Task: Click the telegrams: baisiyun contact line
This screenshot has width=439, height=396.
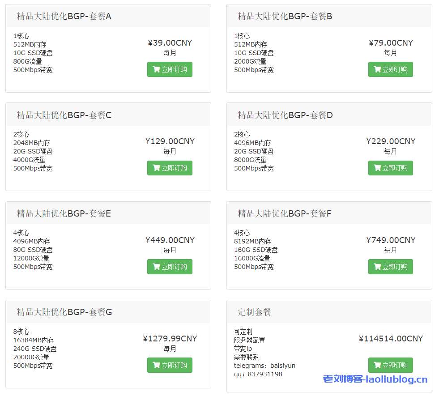Action: pos(264,366)
